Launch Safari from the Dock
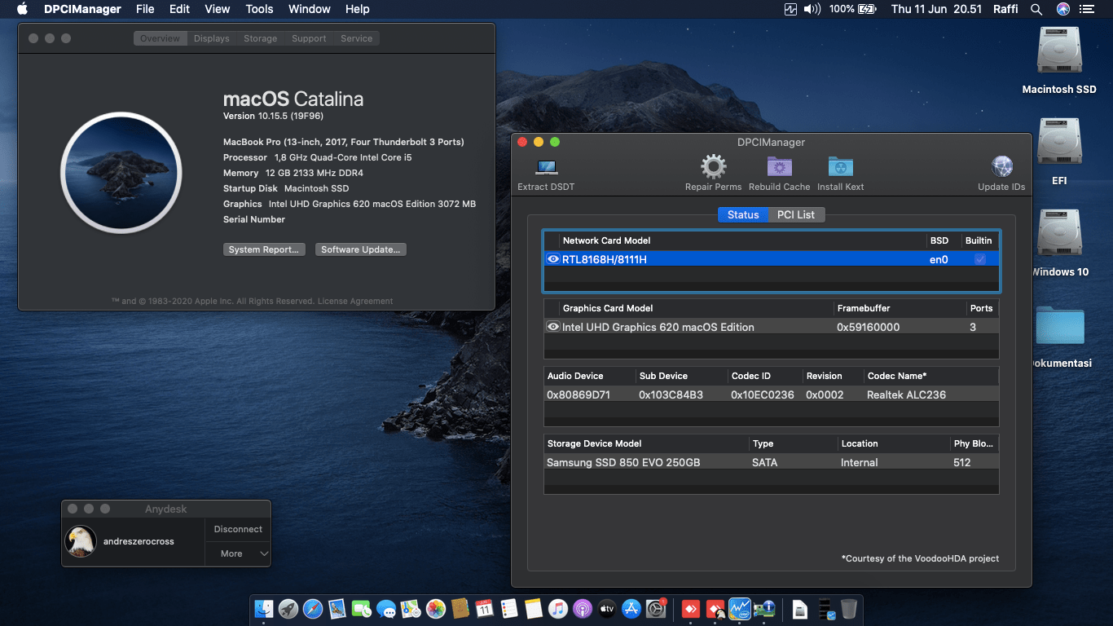1113x626 pixels. point(311,608)
